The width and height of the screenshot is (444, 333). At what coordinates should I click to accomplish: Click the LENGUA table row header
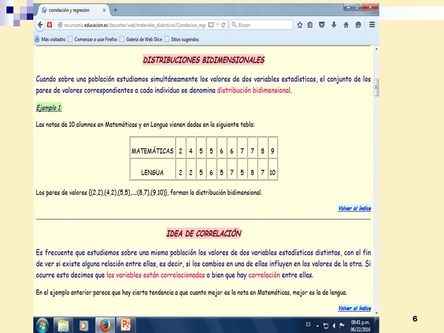[x=153, y=169]
